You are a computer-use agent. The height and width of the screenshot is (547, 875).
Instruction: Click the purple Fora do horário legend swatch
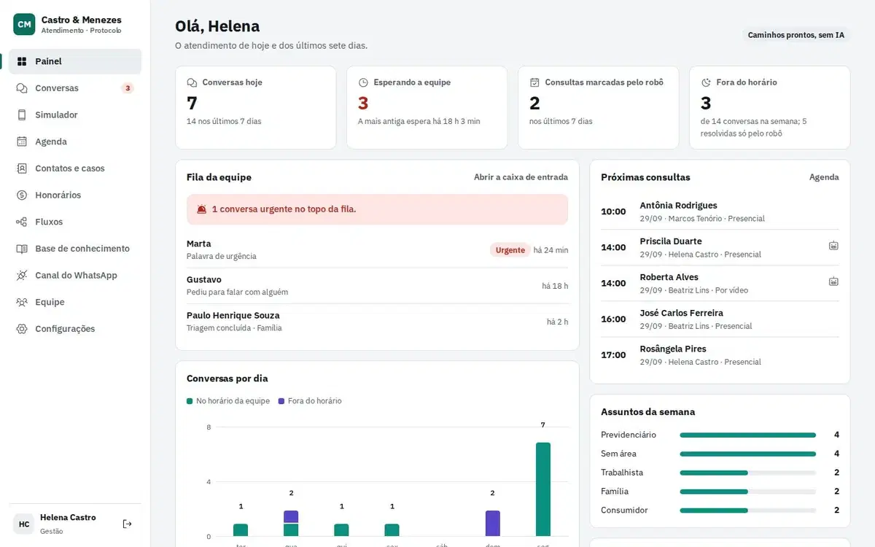pos(281,401)
